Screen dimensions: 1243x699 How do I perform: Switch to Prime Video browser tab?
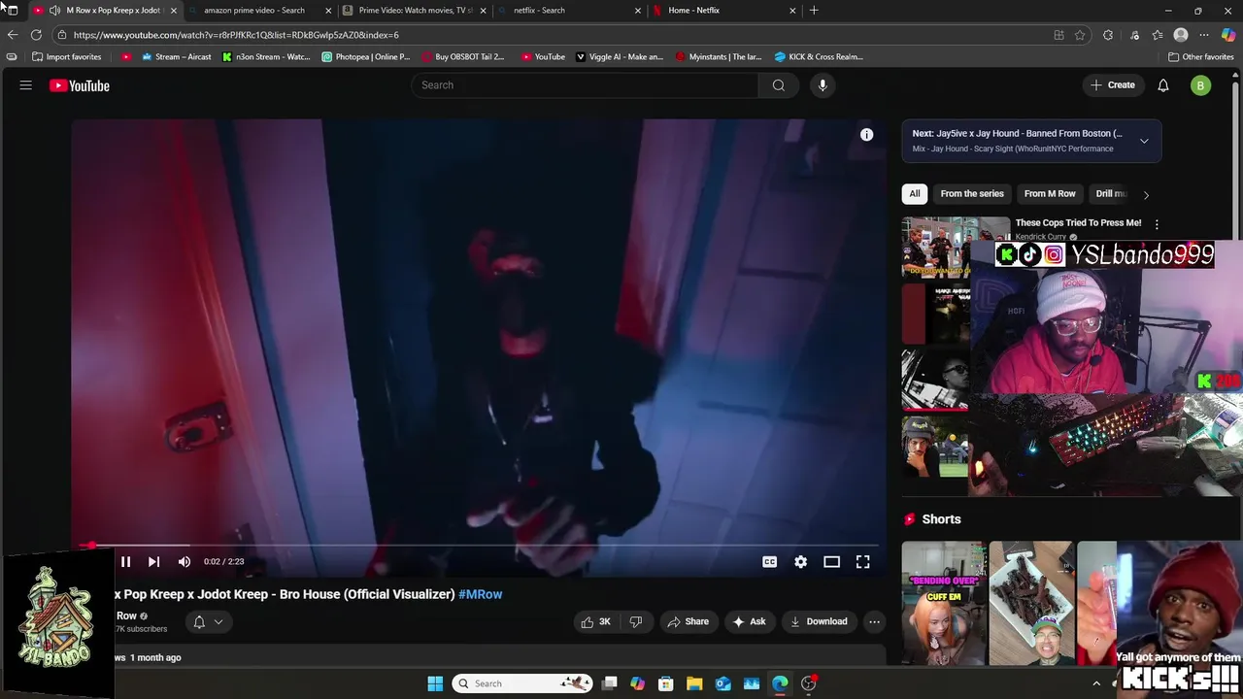tap(415, 10)
